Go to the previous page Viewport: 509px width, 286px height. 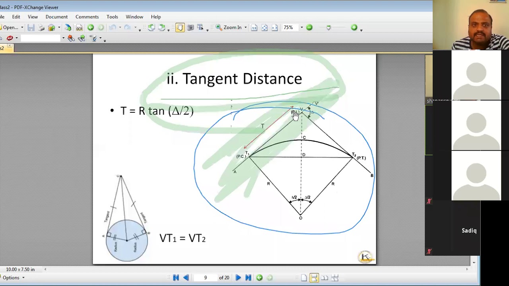[186, 278]
